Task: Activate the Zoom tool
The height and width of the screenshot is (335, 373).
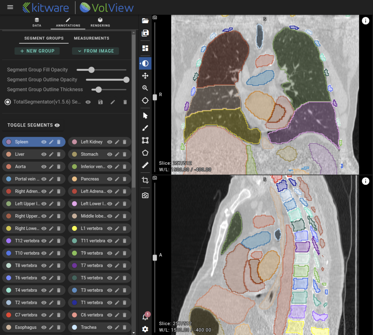Action: (x=145, y=88)
